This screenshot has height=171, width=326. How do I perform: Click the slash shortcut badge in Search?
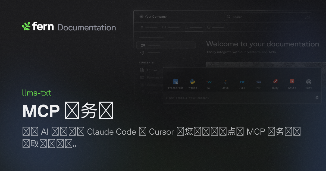click(307, 17)
